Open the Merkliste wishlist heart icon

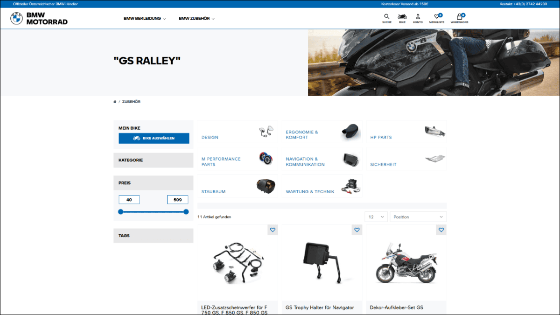click(438, 18)
